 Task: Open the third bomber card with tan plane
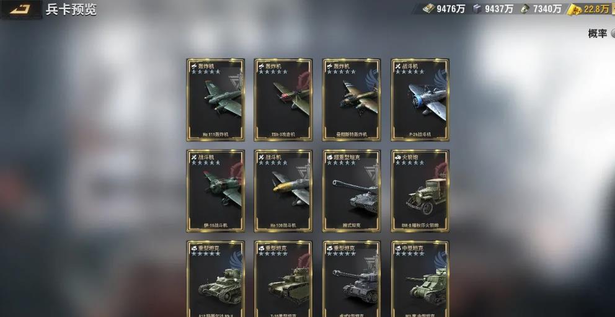(x=352, y=100)
